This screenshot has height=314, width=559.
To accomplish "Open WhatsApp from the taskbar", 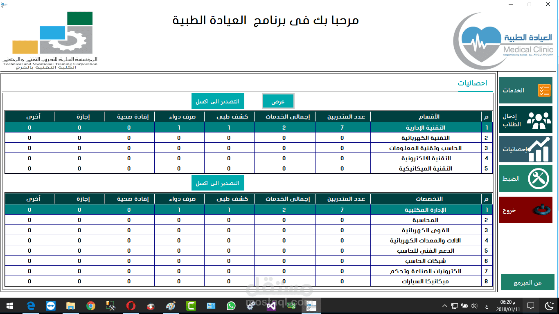I will (231, 306).
